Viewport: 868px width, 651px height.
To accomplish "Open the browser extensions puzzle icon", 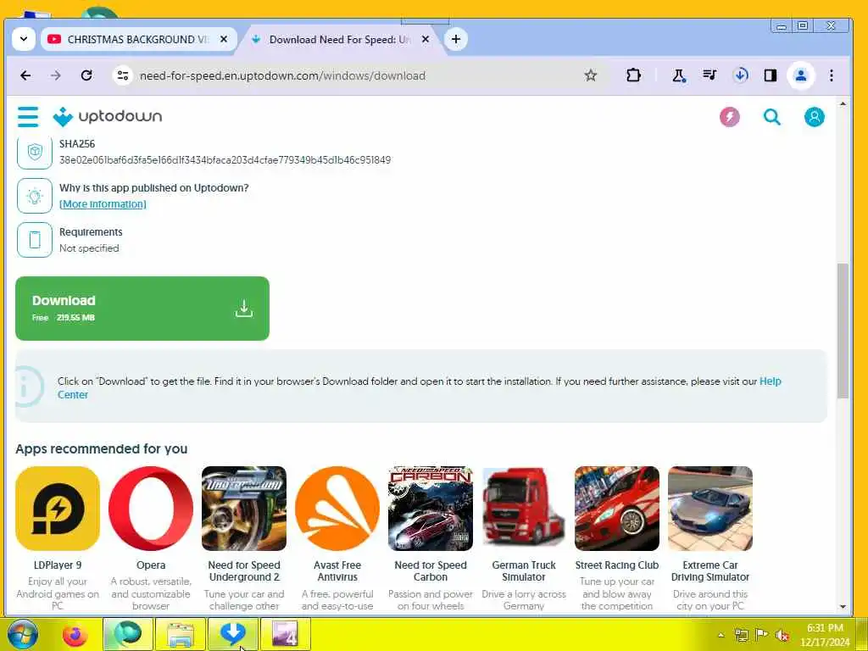I will coord(633,75).
